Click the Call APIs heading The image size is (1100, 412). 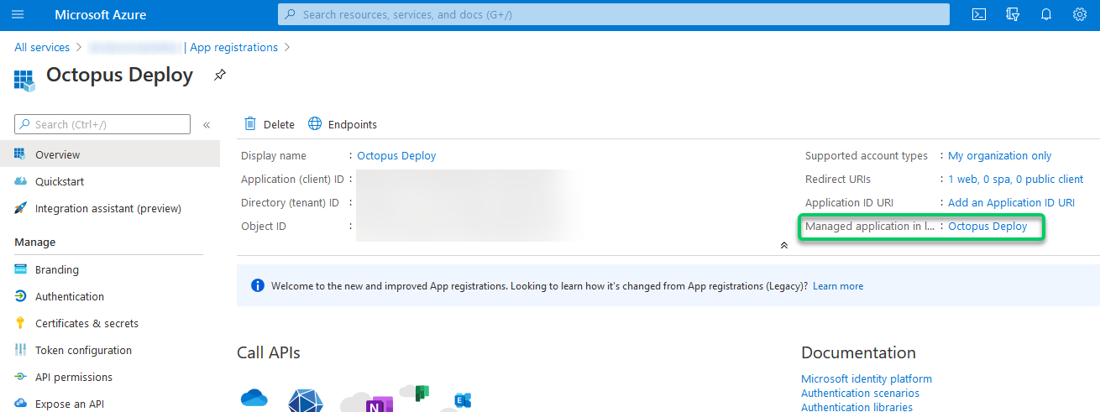pos(269,352)
